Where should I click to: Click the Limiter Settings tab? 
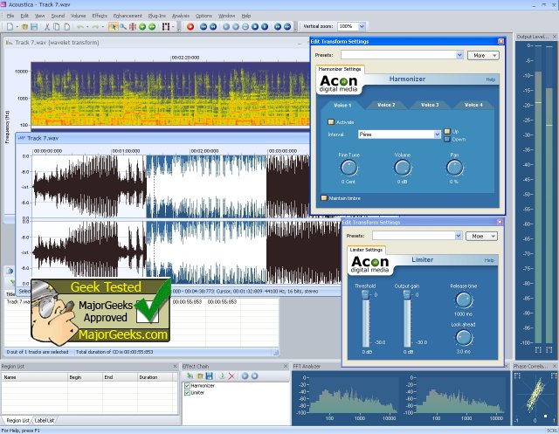pos(366,250)
